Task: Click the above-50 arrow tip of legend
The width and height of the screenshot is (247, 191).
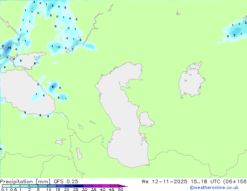Action: (x=123, y=186)
